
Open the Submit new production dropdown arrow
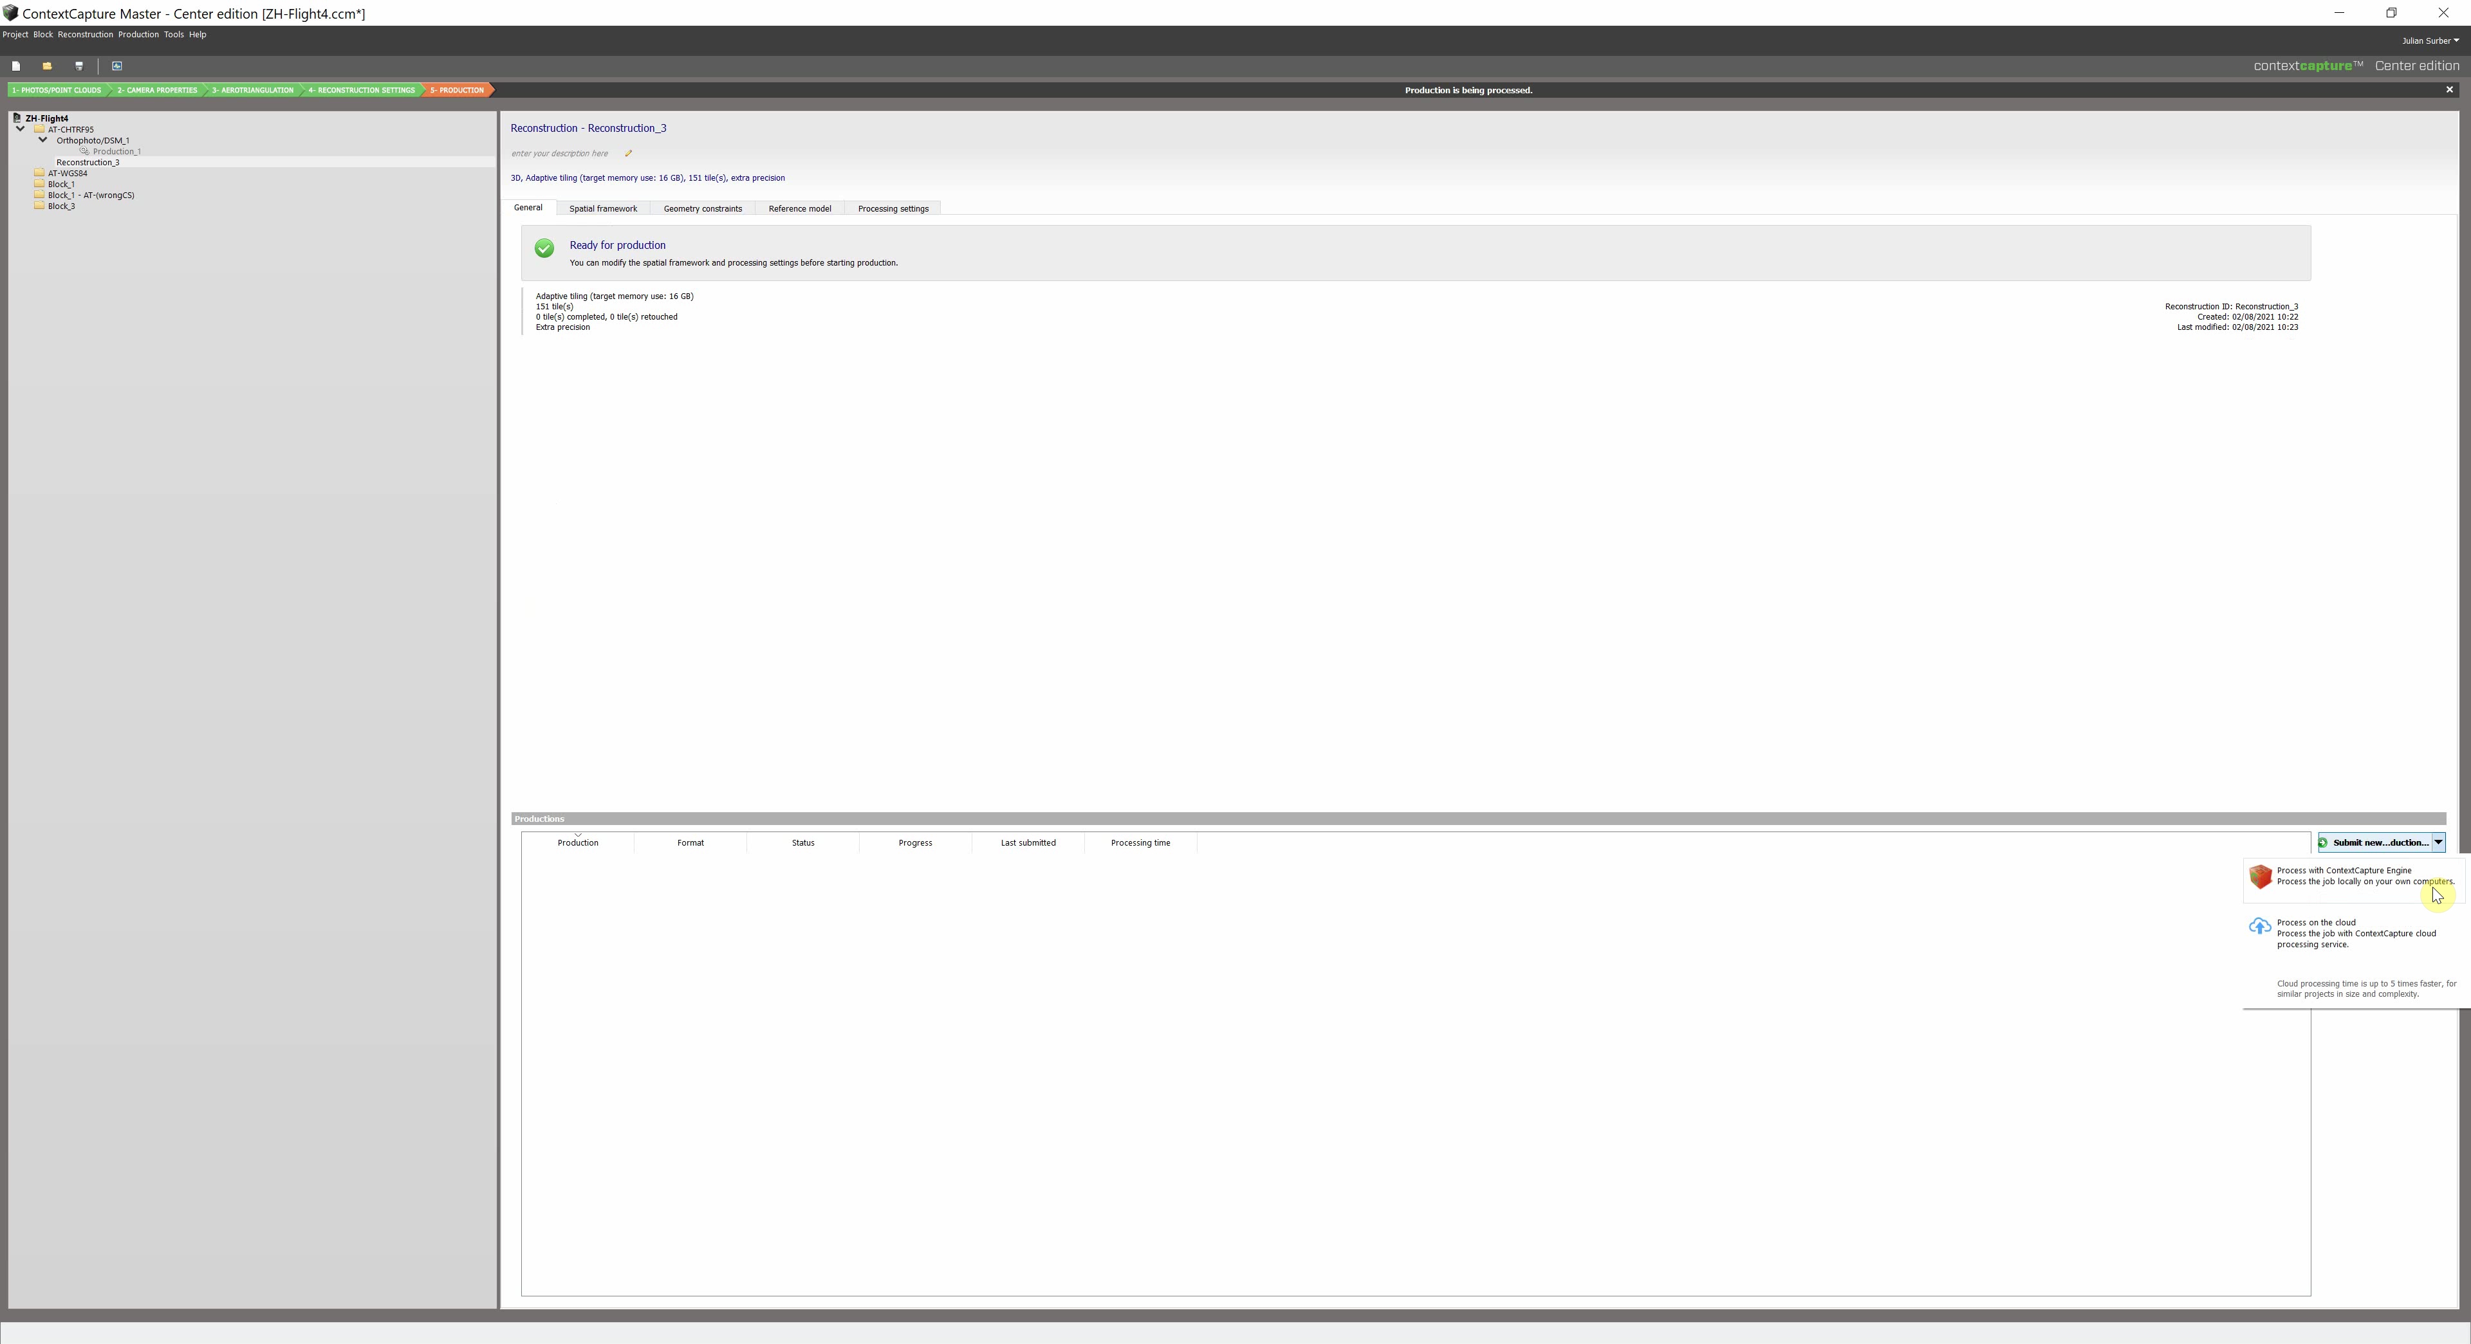tap(2438, 842)
